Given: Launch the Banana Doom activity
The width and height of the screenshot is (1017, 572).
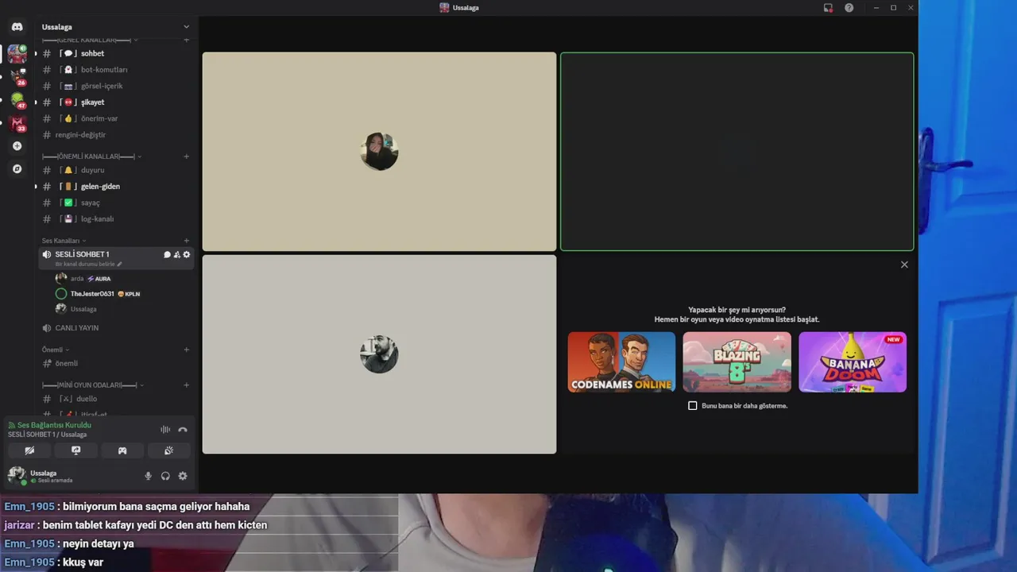Looking at the screenshot, I should tap(853, 362).
